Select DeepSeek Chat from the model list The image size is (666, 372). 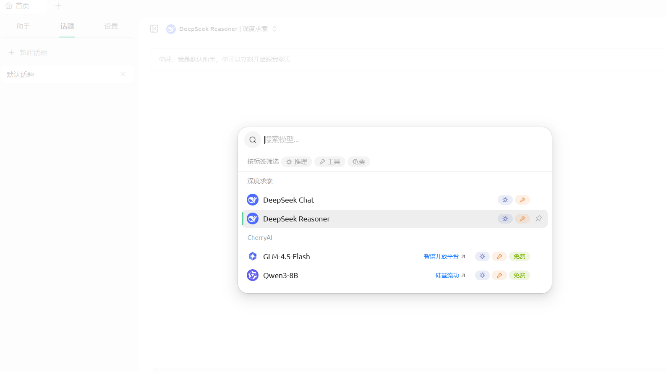point(289,200)
